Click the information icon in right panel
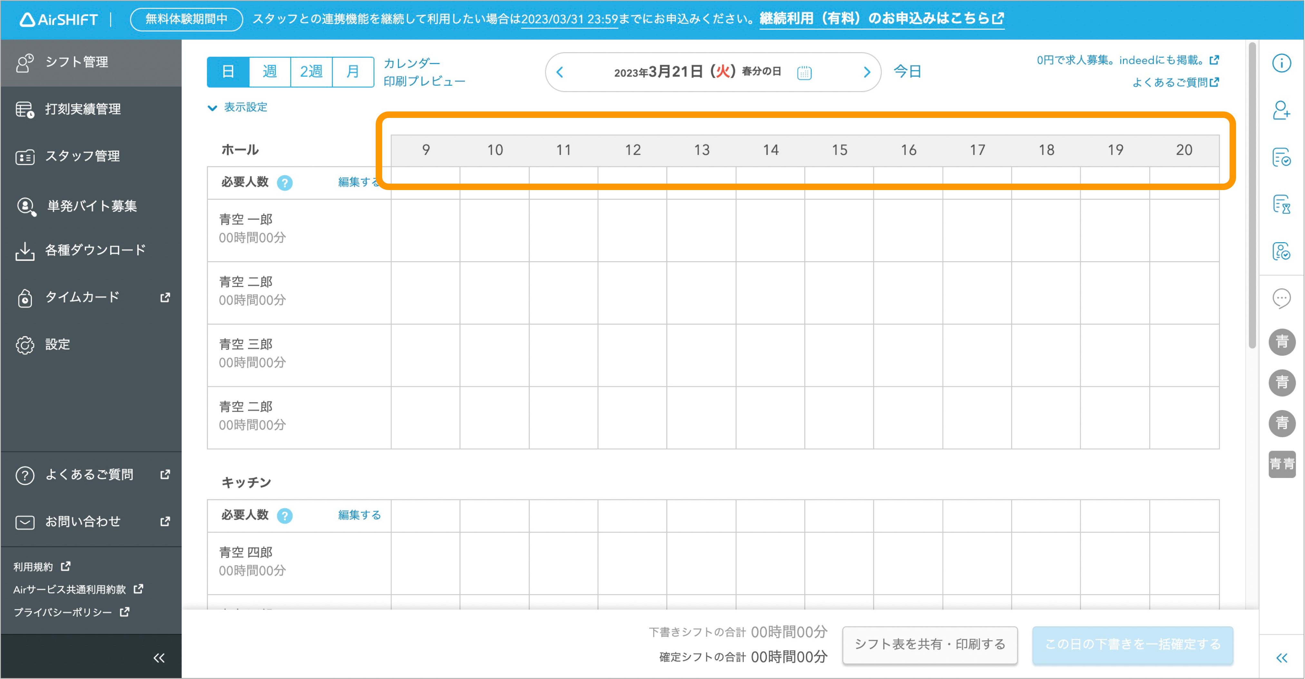The image size is (1305, 679). click(x=1282, y=63)
